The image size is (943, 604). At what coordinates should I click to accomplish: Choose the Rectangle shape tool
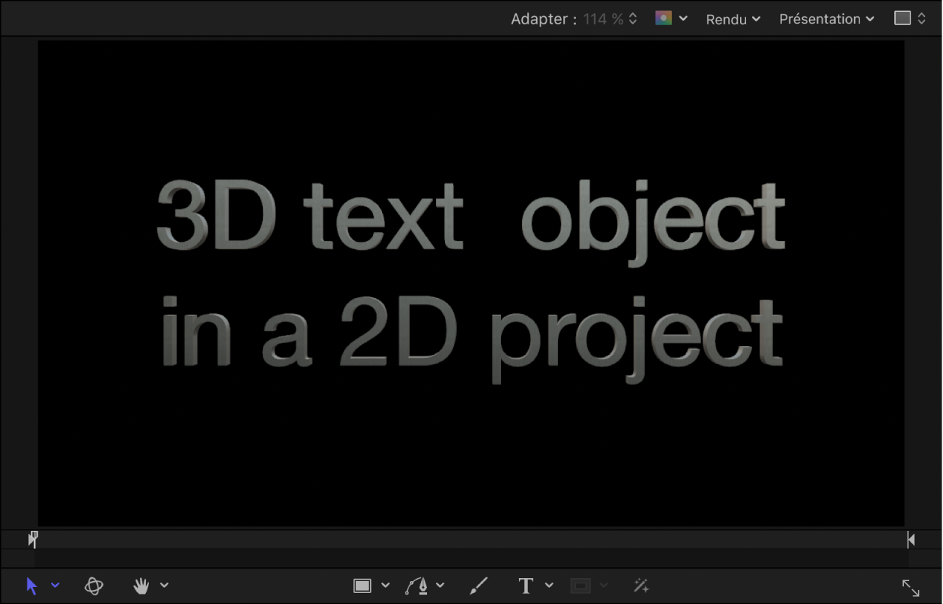click(361, 584)
